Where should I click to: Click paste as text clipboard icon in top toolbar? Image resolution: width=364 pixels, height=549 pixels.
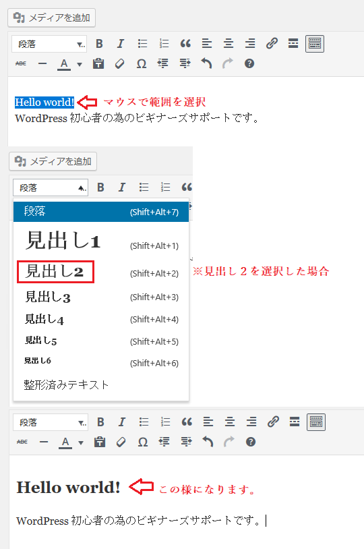pos(98,63)
